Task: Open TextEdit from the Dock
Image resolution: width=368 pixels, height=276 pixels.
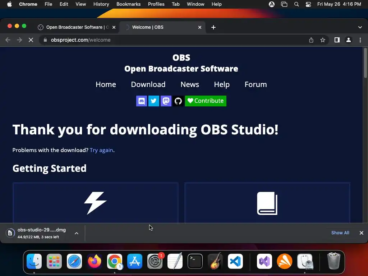Action: (175, 261)
